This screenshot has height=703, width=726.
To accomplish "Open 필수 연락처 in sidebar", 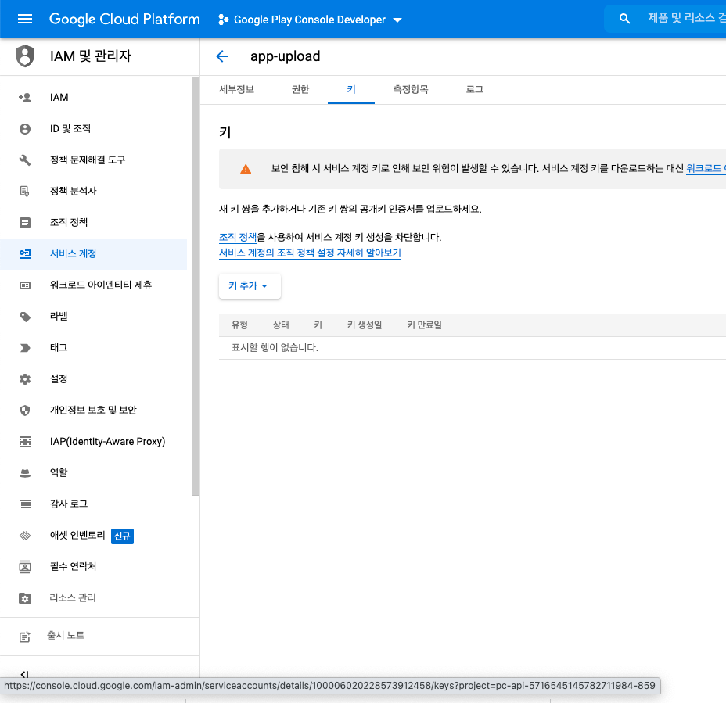I will [x=94, y=566].
